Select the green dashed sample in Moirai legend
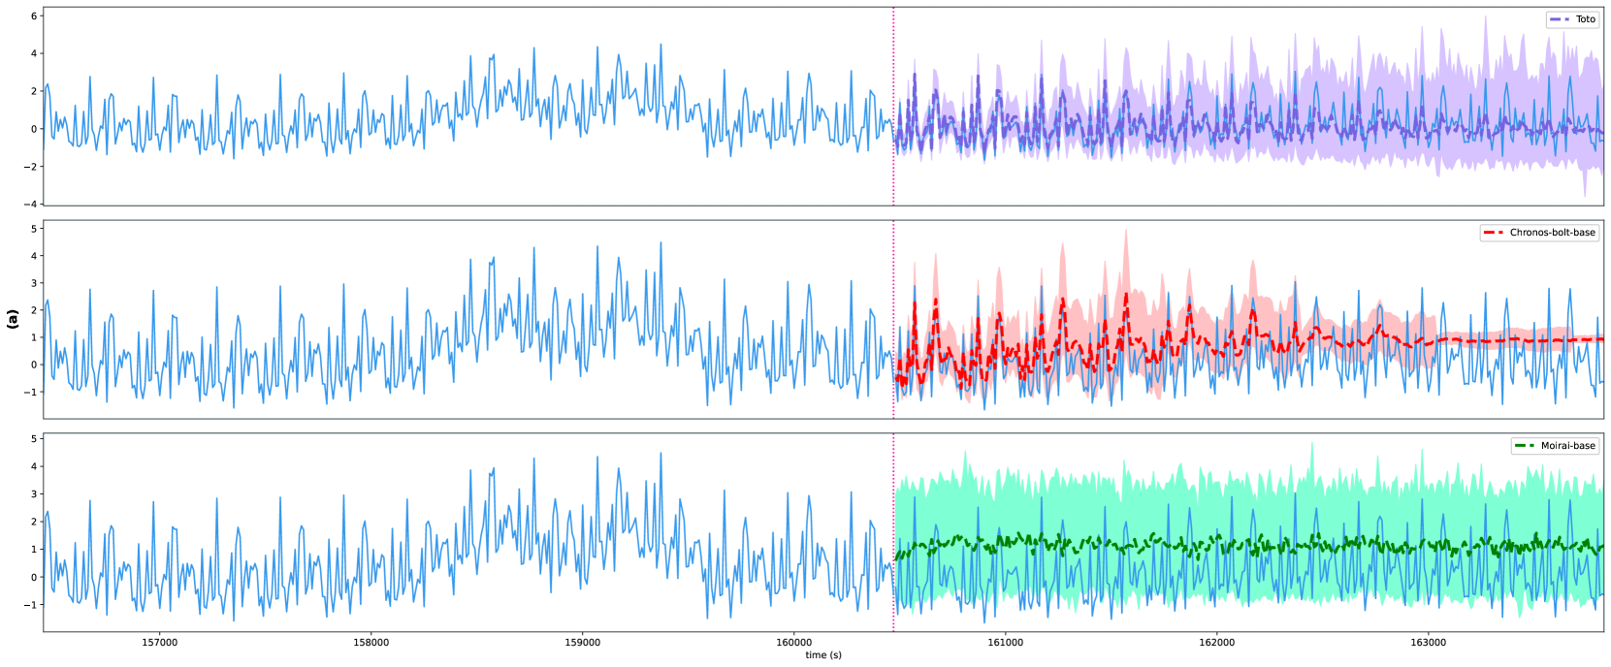This screenshot has width=1611, height=667. pyautogui.click(x=1525, y=446)
